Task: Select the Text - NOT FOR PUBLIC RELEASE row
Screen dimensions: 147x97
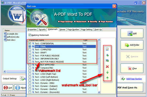Action: [62, 62]
